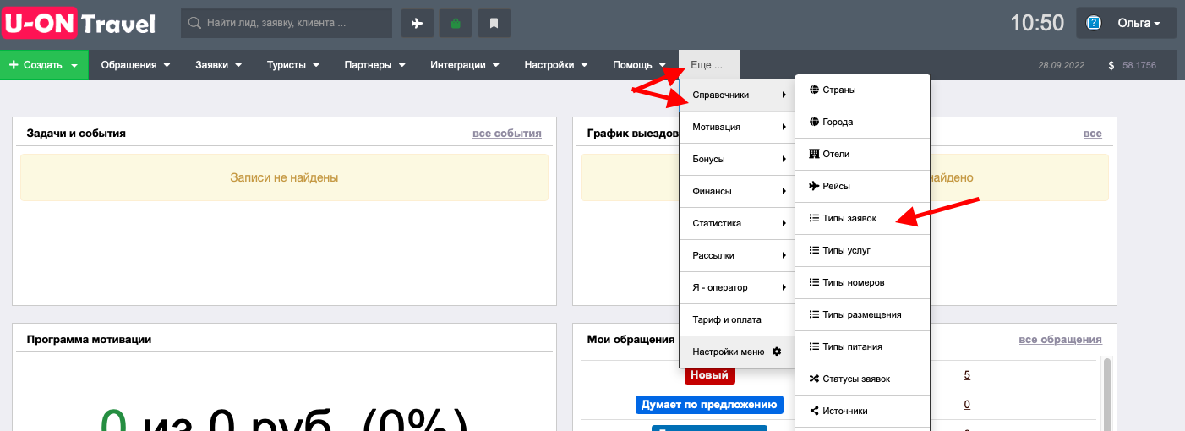Viewport: 1185px width, 431px height.
Task: Click the help icon beside Ольга
Action: 1094,23
